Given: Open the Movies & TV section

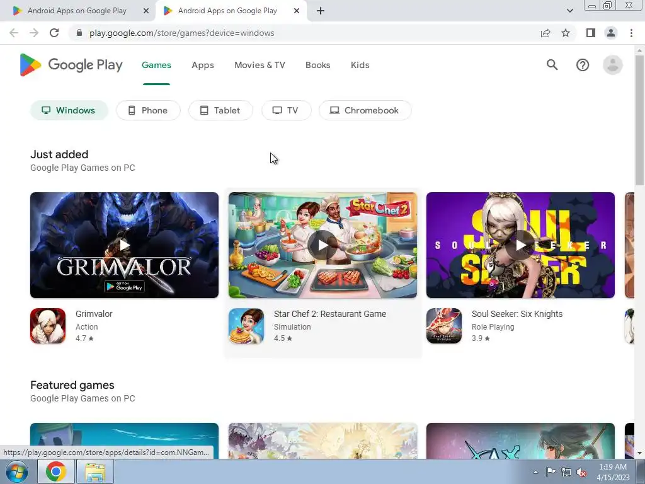Looking at the screenshot, I should point(260,65).
